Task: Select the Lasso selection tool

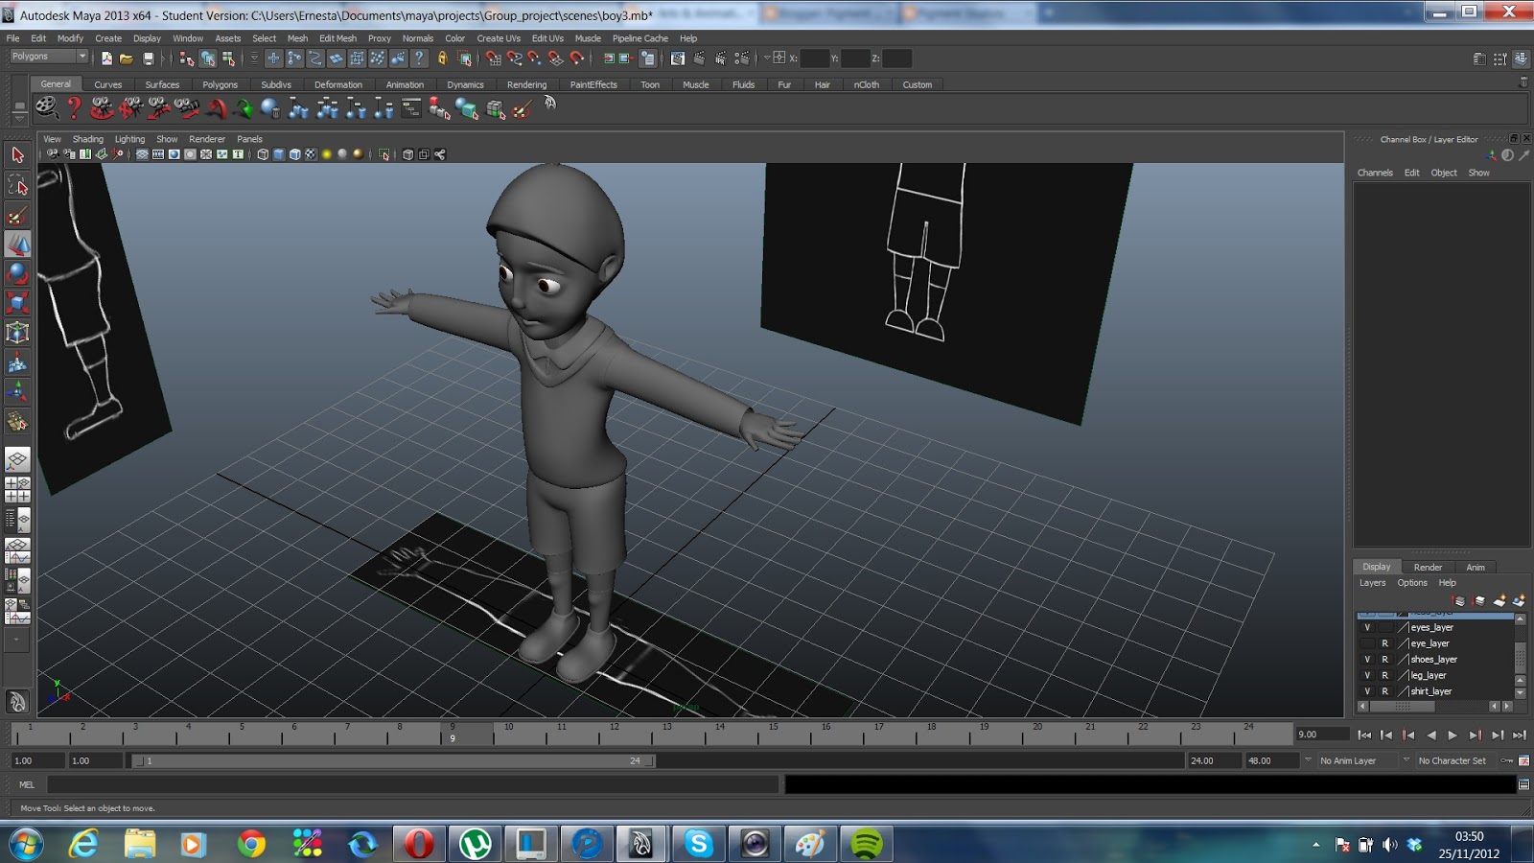Action: tap(17, 184)
